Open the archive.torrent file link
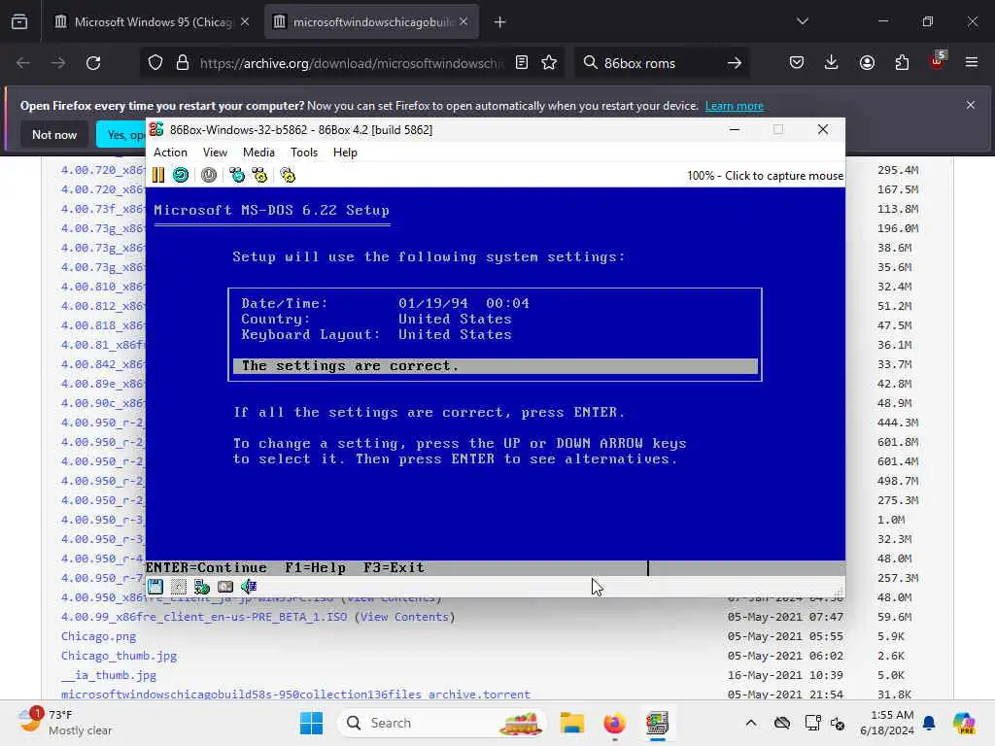Viewport: 995px width, 746px height. [x=295, y=694]
